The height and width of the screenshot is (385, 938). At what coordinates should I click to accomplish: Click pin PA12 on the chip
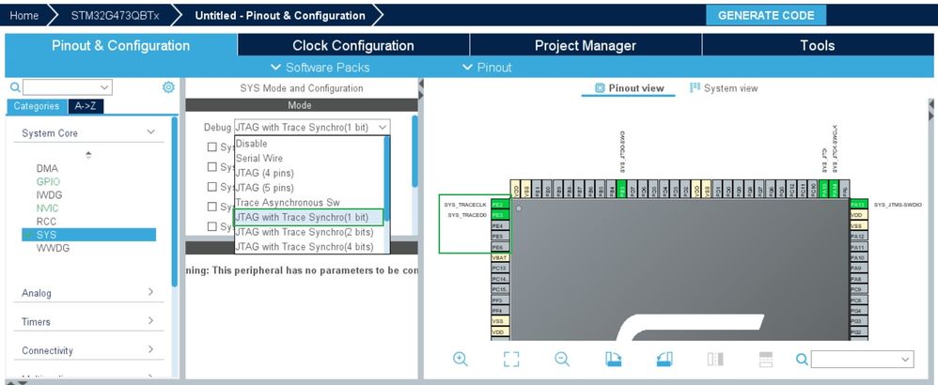tap(859, 236)
